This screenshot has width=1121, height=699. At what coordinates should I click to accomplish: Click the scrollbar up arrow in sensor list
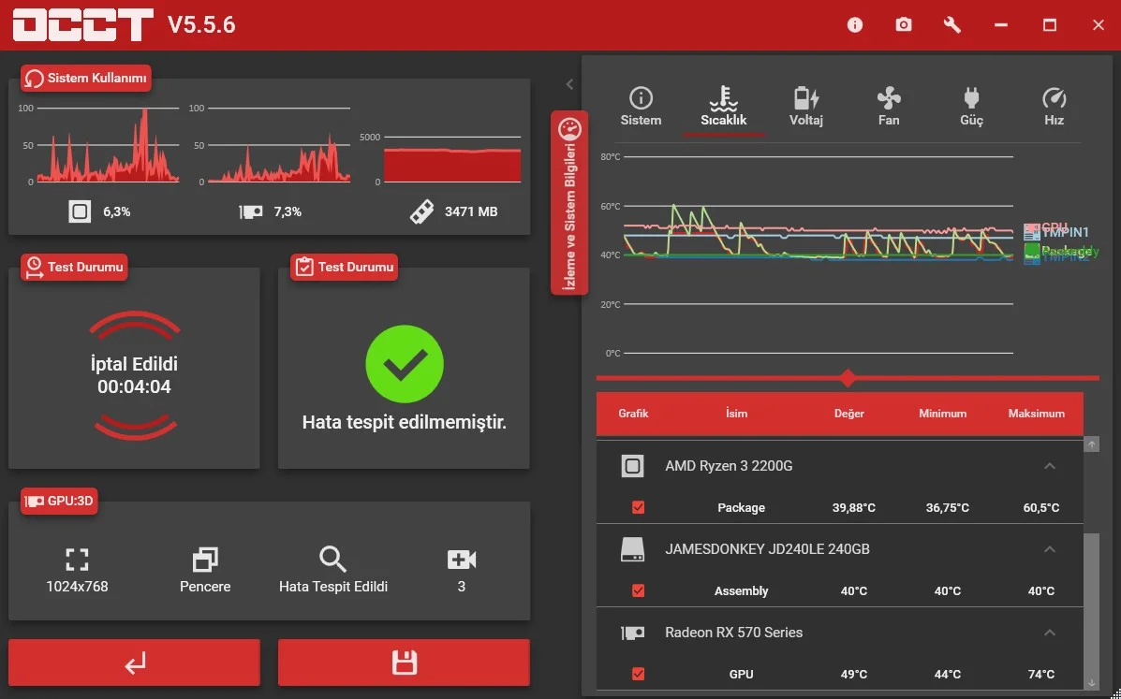point(1092,444)
